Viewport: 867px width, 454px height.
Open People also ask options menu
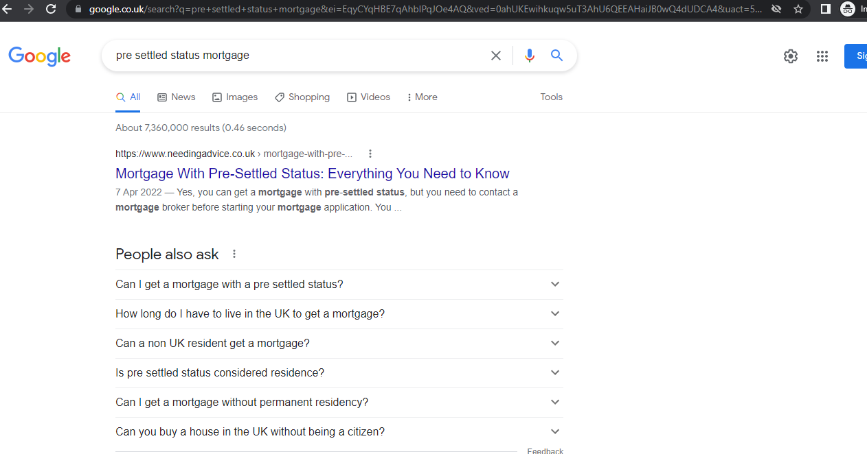[x=234, y=254]
